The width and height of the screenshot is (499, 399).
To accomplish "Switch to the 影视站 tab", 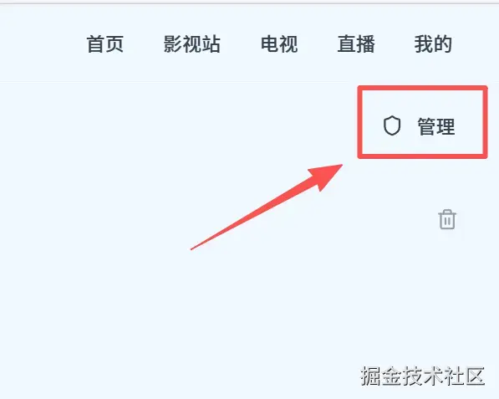I will coord(192,44).
